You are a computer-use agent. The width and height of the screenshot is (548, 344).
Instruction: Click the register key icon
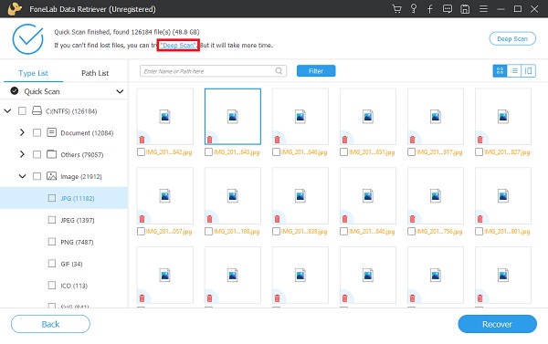click(414, 9)
